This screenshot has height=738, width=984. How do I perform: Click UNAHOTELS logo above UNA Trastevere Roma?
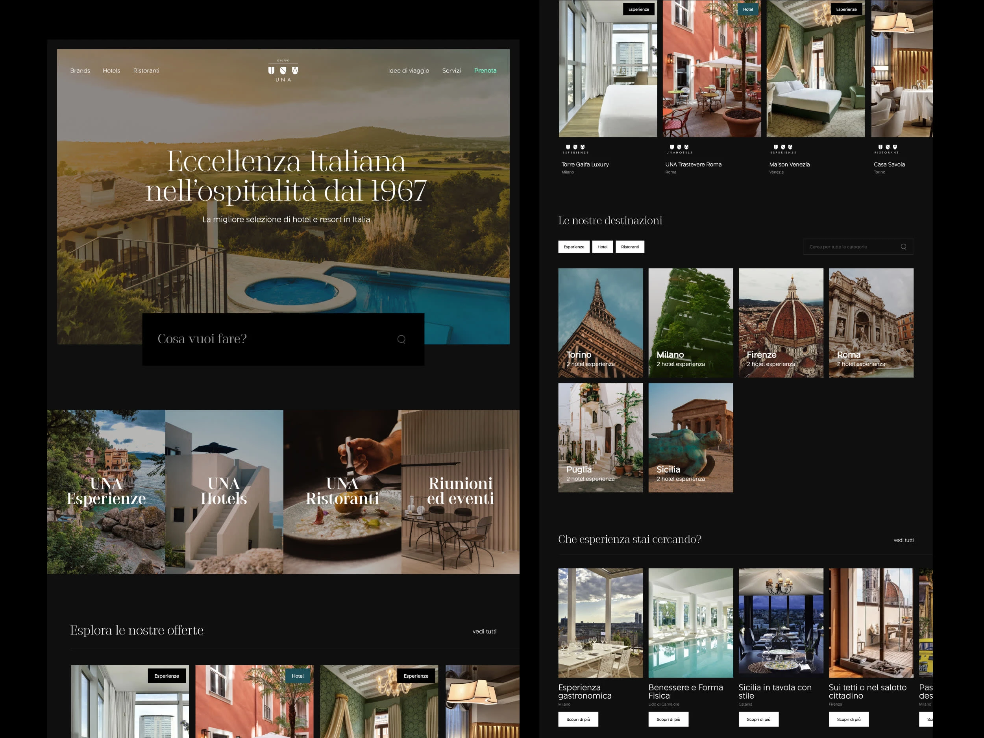[679, 149]
